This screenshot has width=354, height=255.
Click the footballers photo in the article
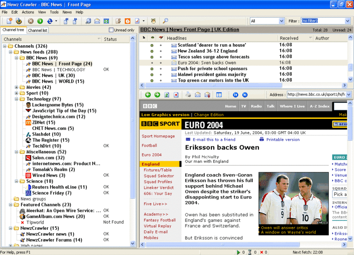293,199
